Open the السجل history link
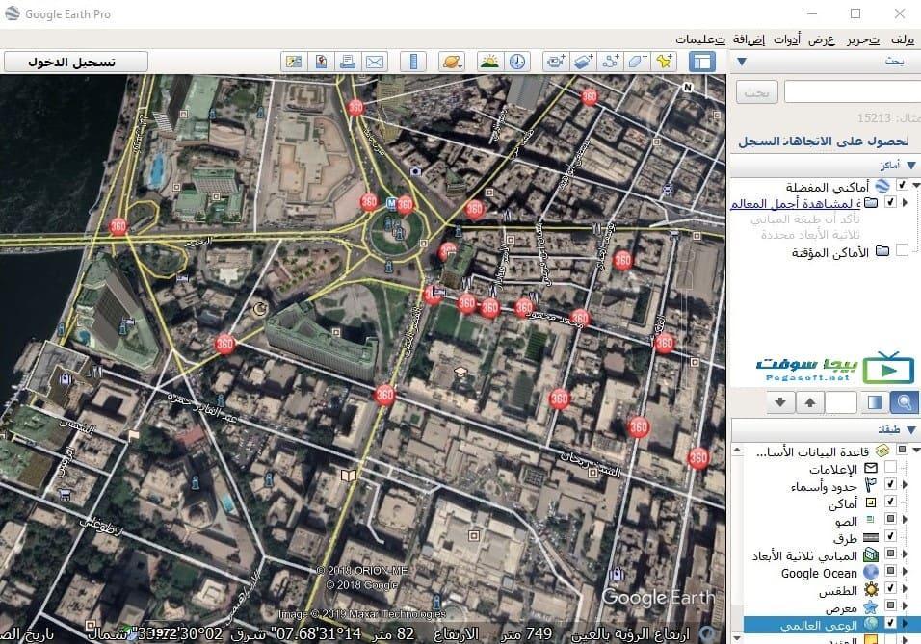The height and width of the screenshot is (644, 921). 759,142
